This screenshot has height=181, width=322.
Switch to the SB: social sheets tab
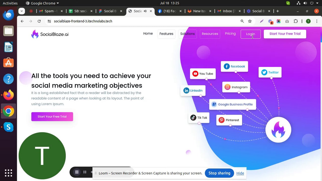[x=81, y=11]
